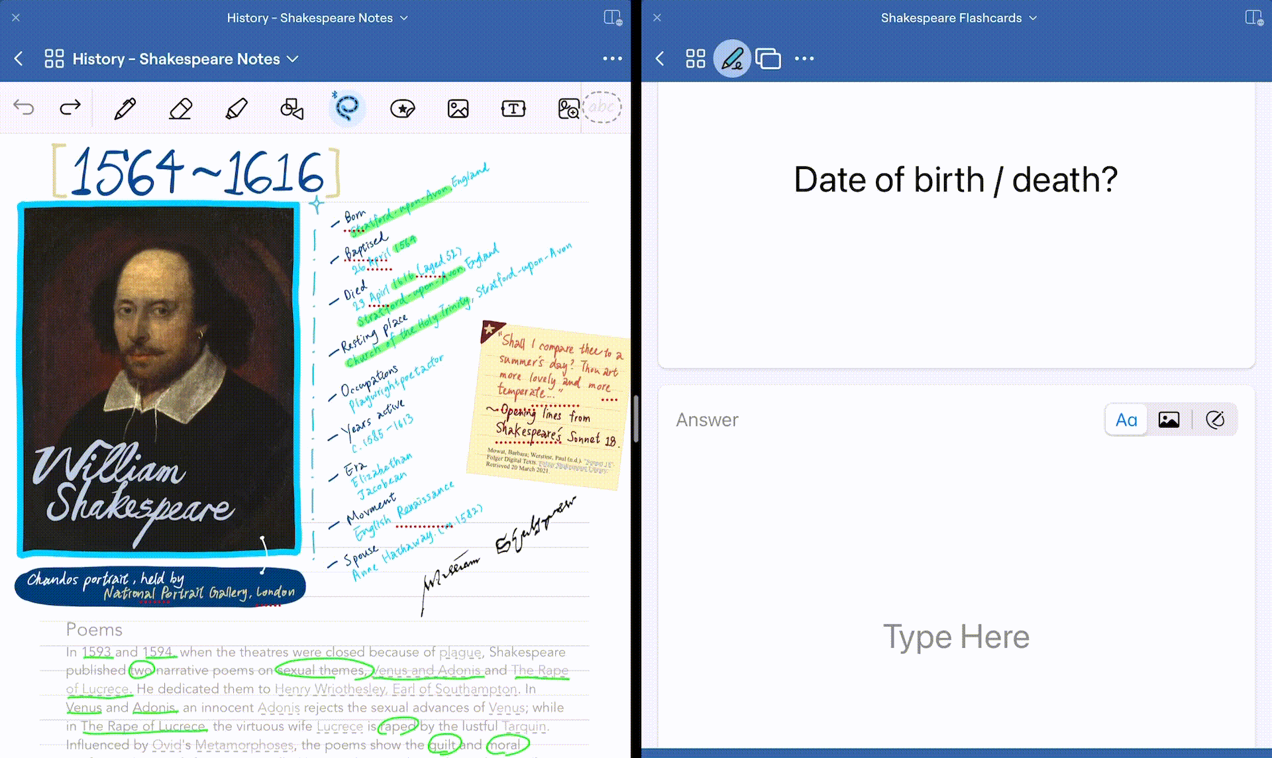Choose the Image insert tool
This screenshot has width=1272, height=758.
pyautogui.click(x=458, y=108)
